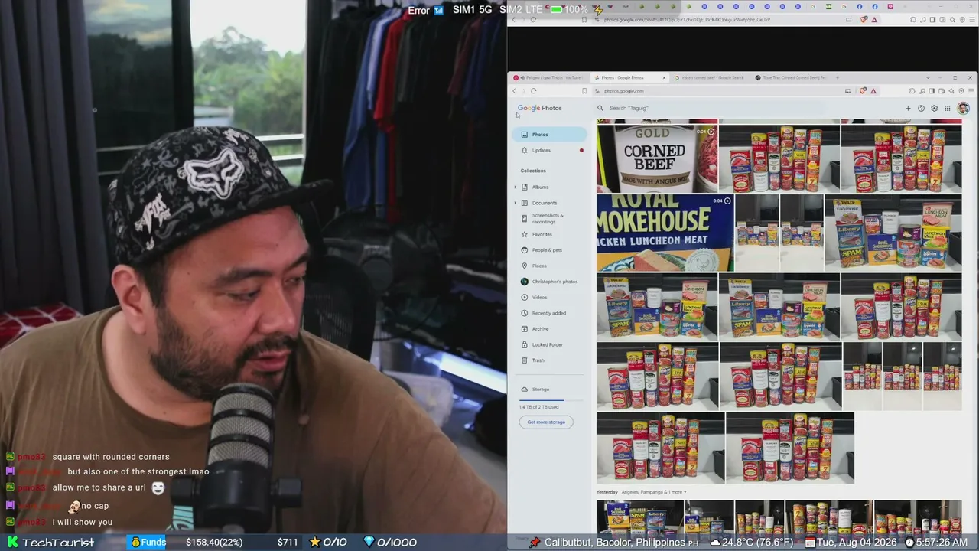Open the Updates bell item
Viewport: 979px width, 551px height.
tap(550, 150)
